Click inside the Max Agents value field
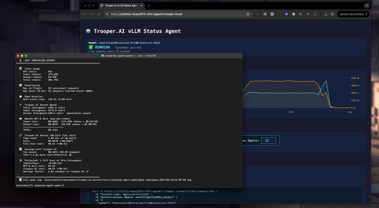379x208 pixels. click(268, 140)
